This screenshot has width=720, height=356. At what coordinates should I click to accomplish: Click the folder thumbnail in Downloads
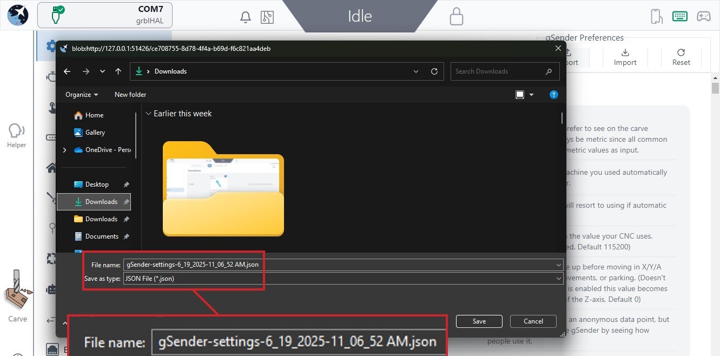click(223, 189)
